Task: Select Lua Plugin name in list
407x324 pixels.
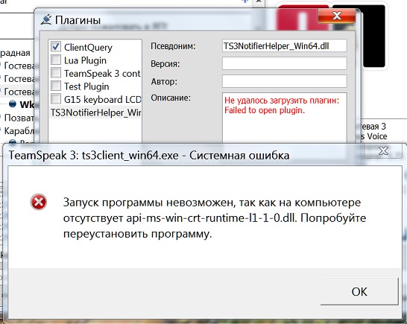Action: [85, 60]
